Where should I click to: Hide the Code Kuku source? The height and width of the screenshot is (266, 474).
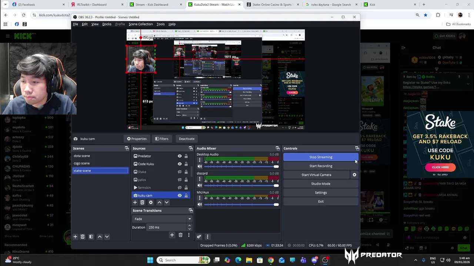point(180,164)
